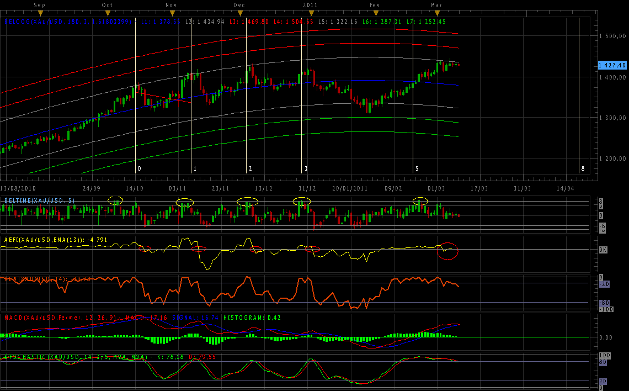The image size is (629, 391).
Task: Click the BELTIME(XAU/USD,5) indicator title
Action: [40, 200]
